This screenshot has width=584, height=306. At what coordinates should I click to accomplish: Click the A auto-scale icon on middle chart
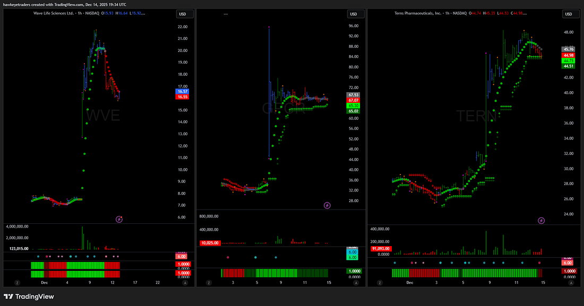[x=356, y=283]
